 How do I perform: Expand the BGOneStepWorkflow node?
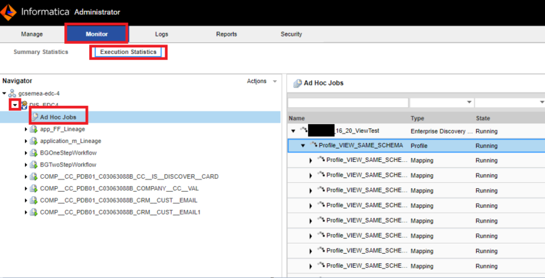coord(26,152)
